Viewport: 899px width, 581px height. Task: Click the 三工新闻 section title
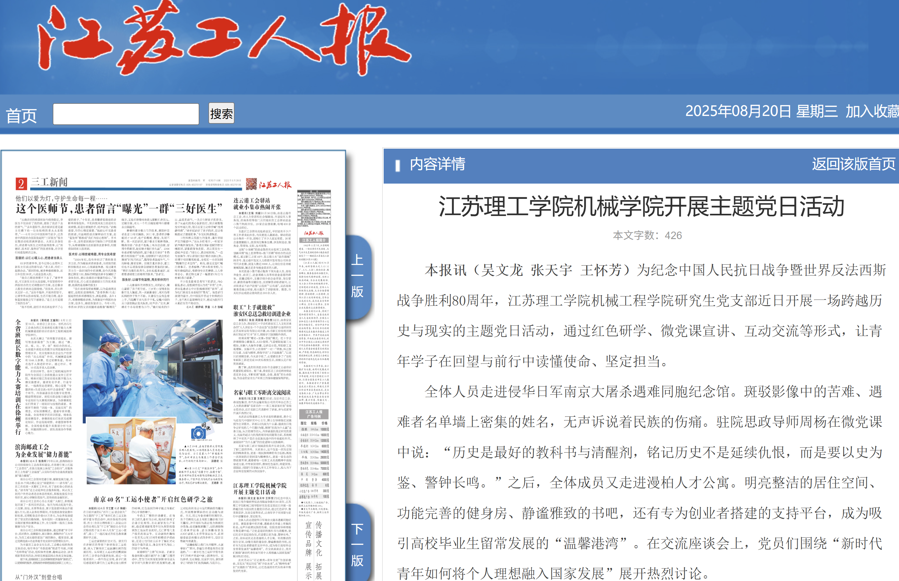49,182
